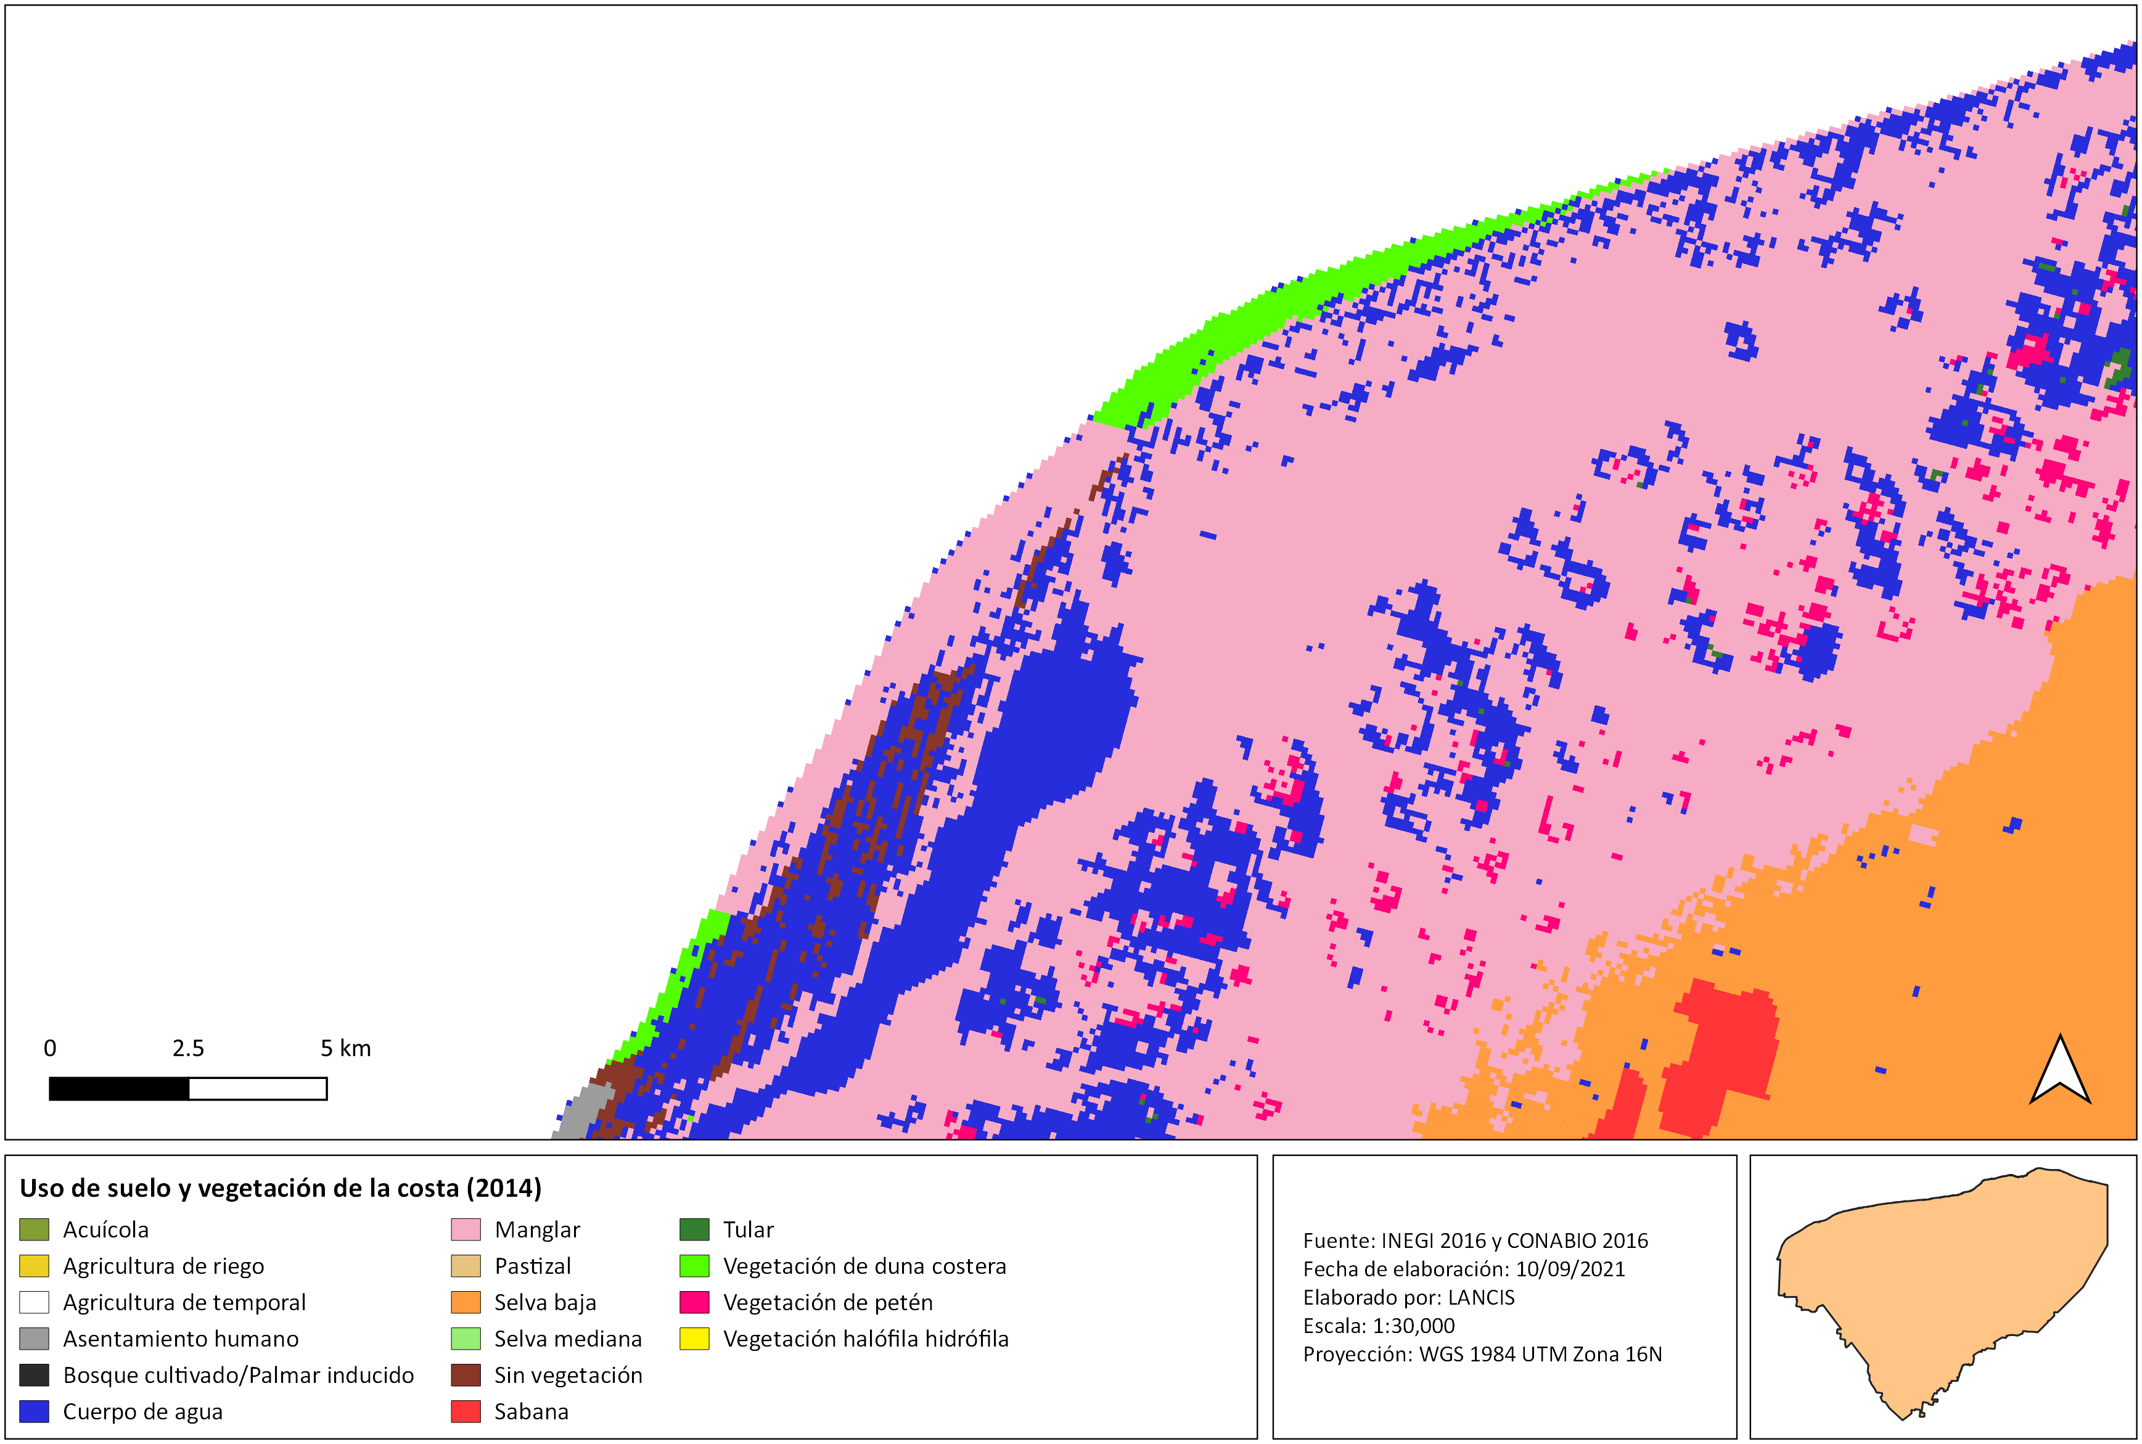The width and height of the screenshot is (2142, 1444).
Task: Click the 'Agricultura de temporal' legend label
Action: point(184,1302)
